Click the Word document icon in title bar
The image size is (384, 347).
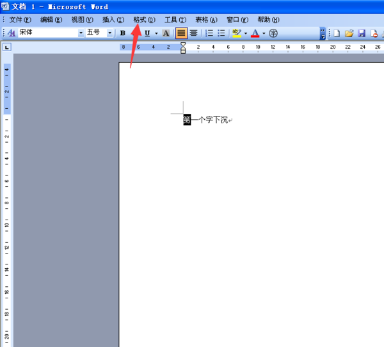point(5,6)
